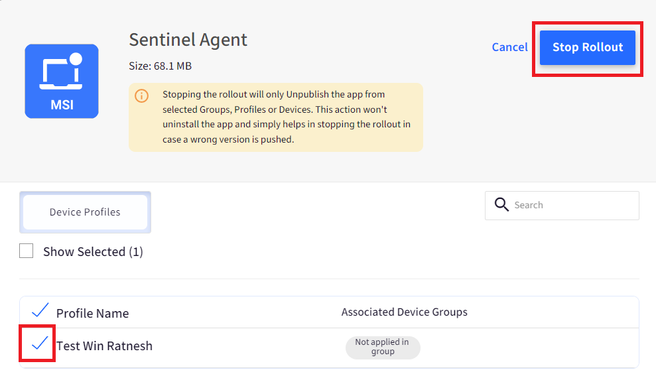This screenshot has height=384, width=656.
Task: Click the Size: 68.1 MB label
Action: point(161,66)
